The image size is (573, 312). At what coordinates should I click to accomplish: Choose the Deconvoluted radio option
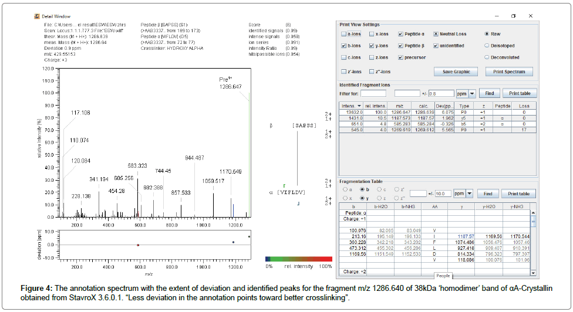pos(487,57)
